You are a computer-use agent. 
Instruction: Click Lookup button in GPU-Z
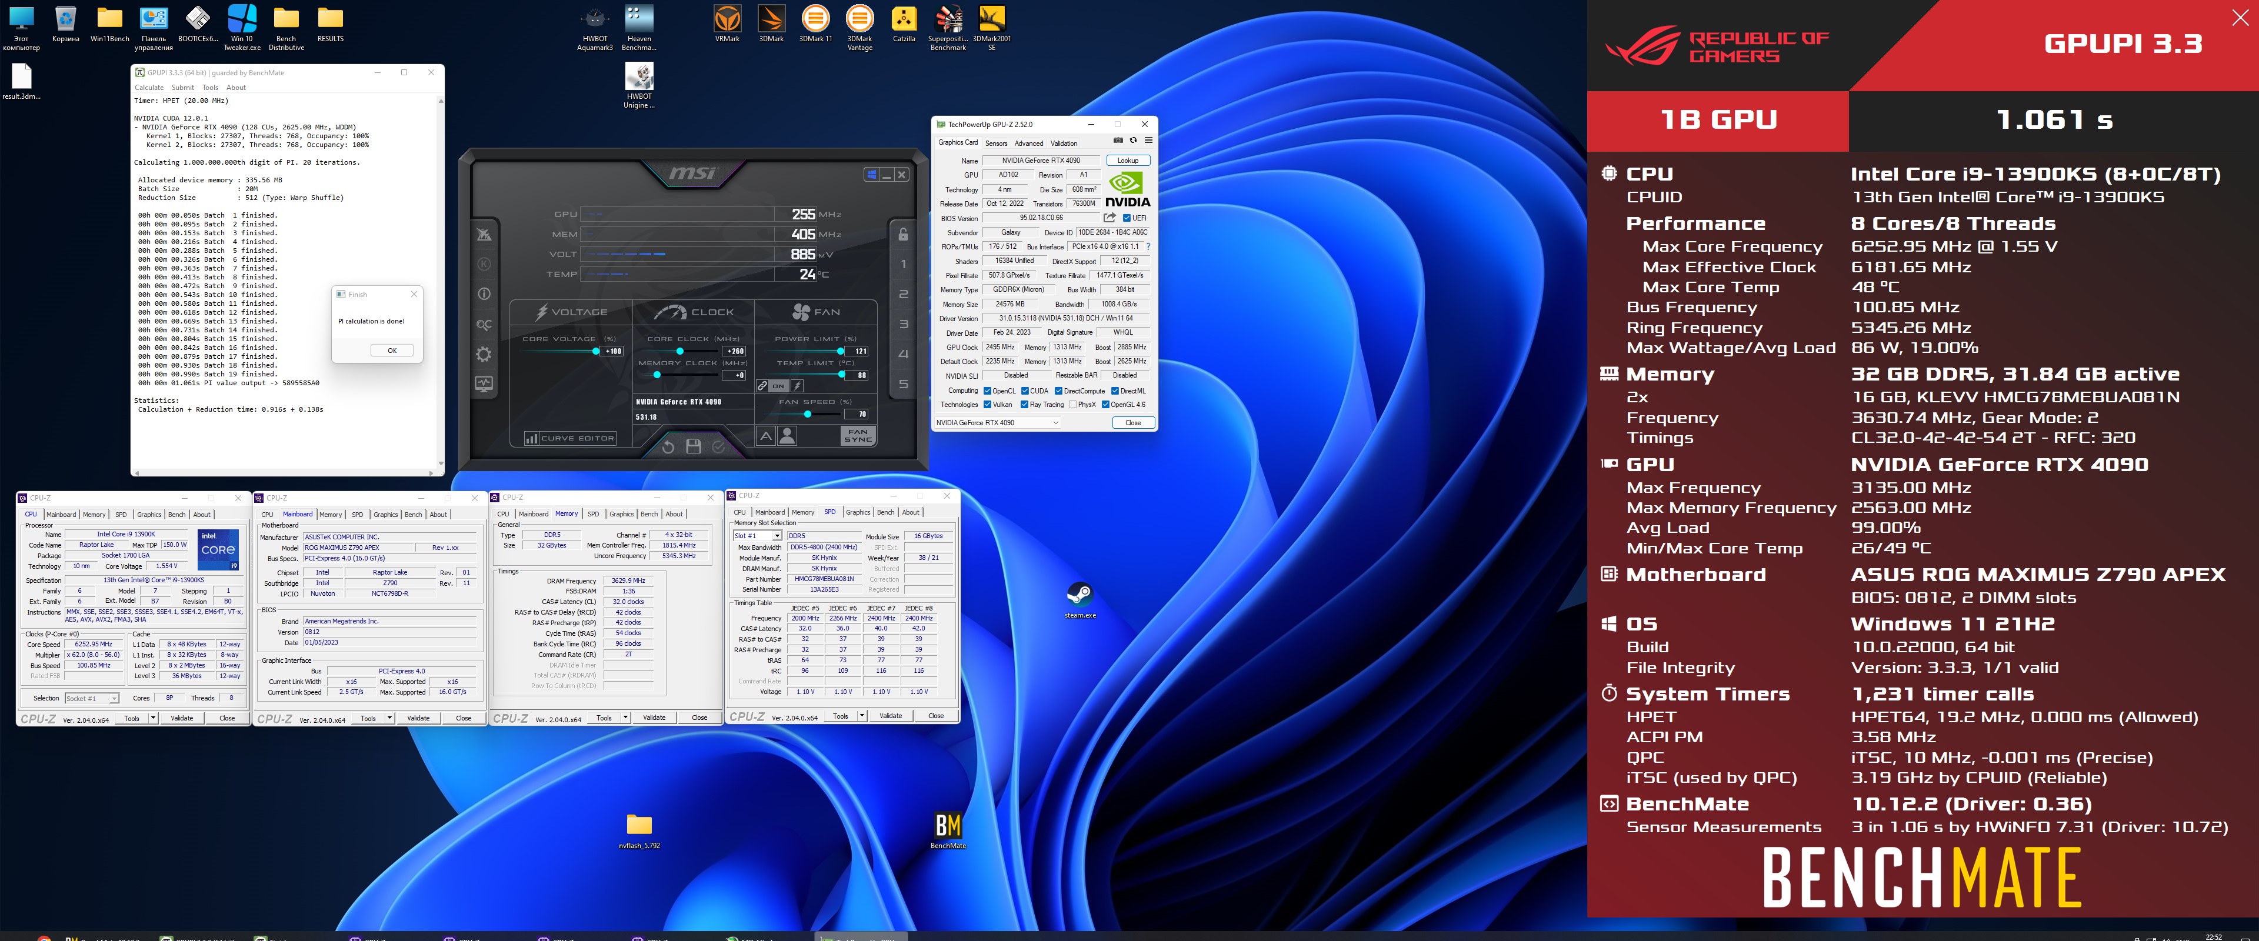(x=1128, y=161)
